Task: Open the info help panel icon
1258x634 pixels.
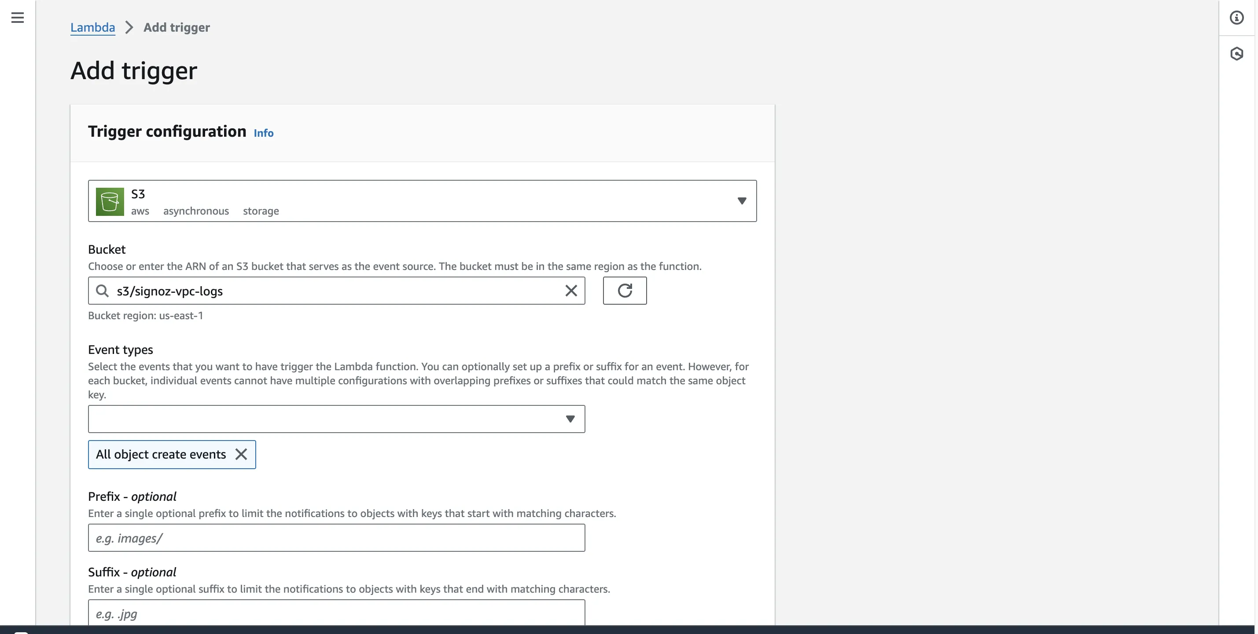Action: click(x=1236, y=18)
